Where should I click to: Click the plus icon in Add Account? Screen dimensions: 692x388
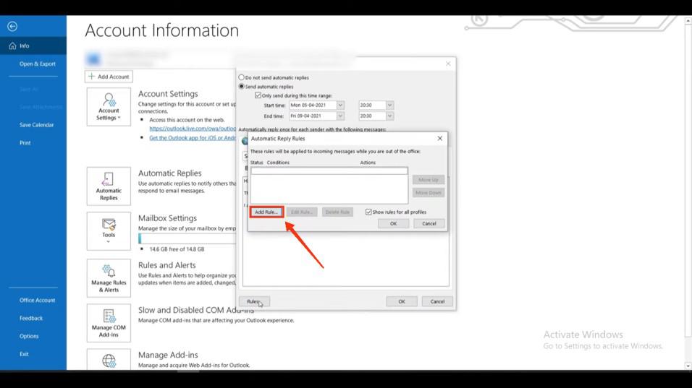click(x=91, y=77)
